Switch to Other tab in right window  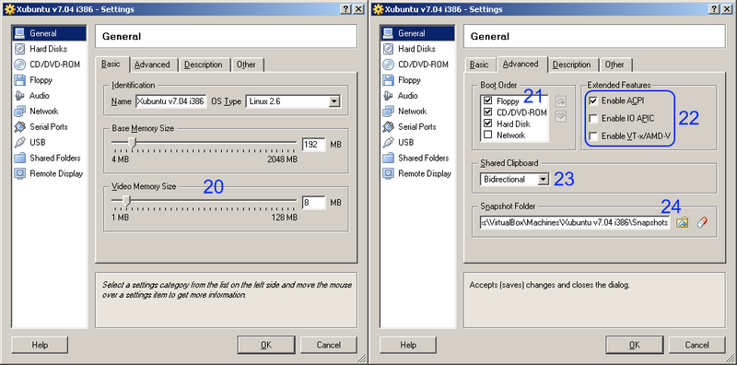pos(614,65)
